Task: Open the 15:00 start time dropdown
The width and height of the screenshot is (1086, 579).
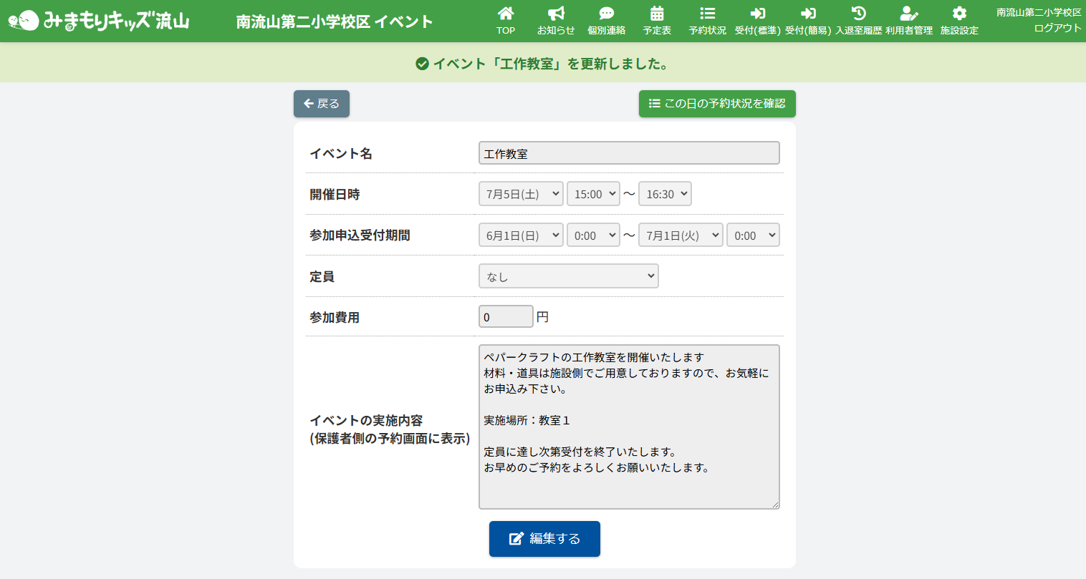Action: 593,194
